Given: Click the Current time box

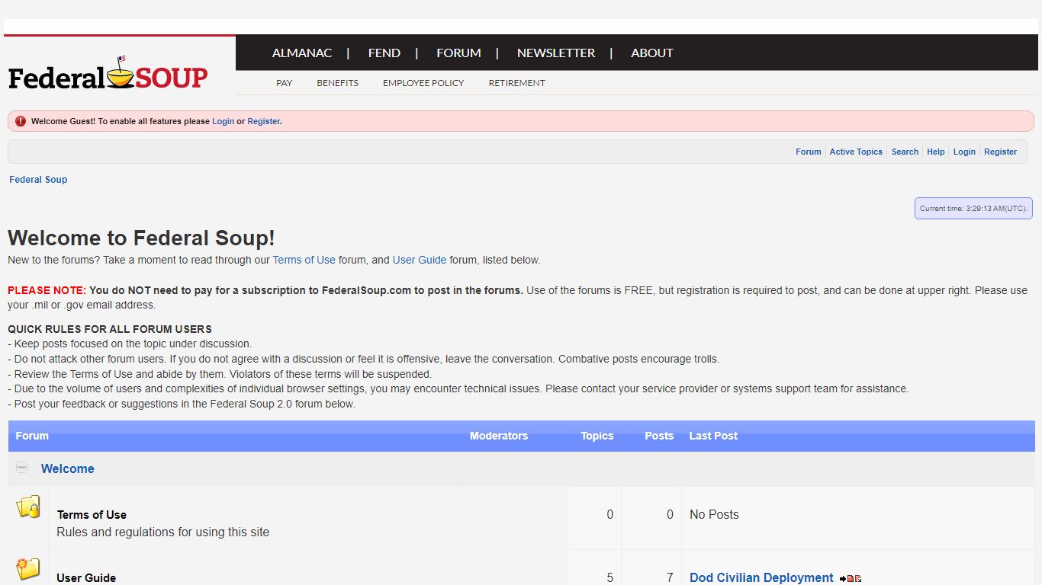Looking at the screenshot, I should (x=973, y=209).
